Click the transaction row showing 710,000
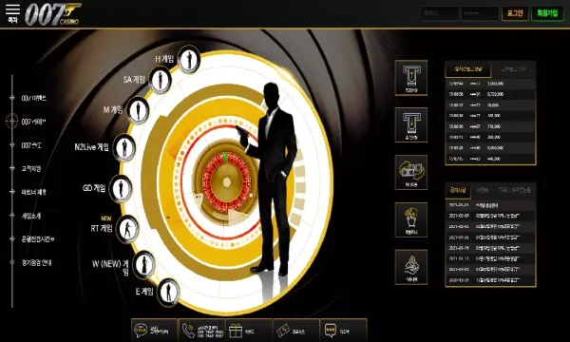 pos(490,126)
